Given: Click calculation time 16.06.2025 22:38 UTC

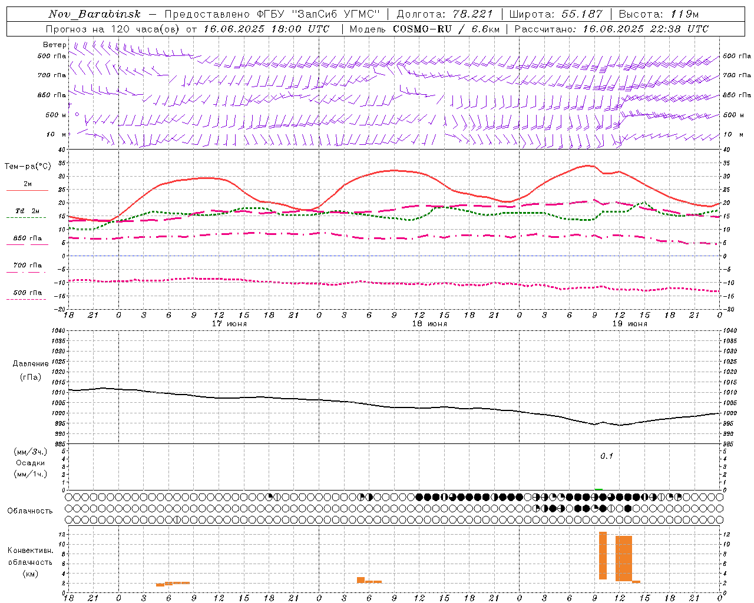Looking at the screenshot, I should (646, 29).
